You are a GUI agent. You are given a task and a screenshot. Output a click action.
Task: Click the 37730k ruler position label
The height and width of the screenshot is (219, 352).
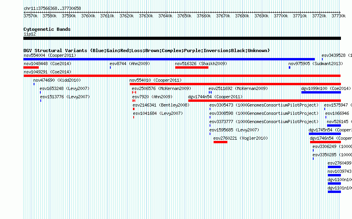[x=339, y=16]
